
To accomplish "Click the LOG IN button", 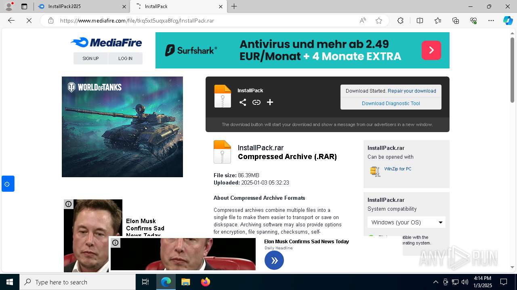I will 125,58.
